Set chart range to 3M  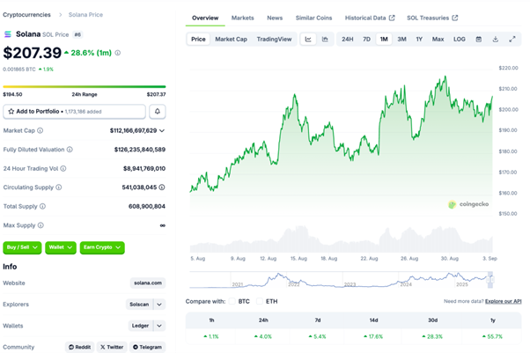[x=401, y=40]
